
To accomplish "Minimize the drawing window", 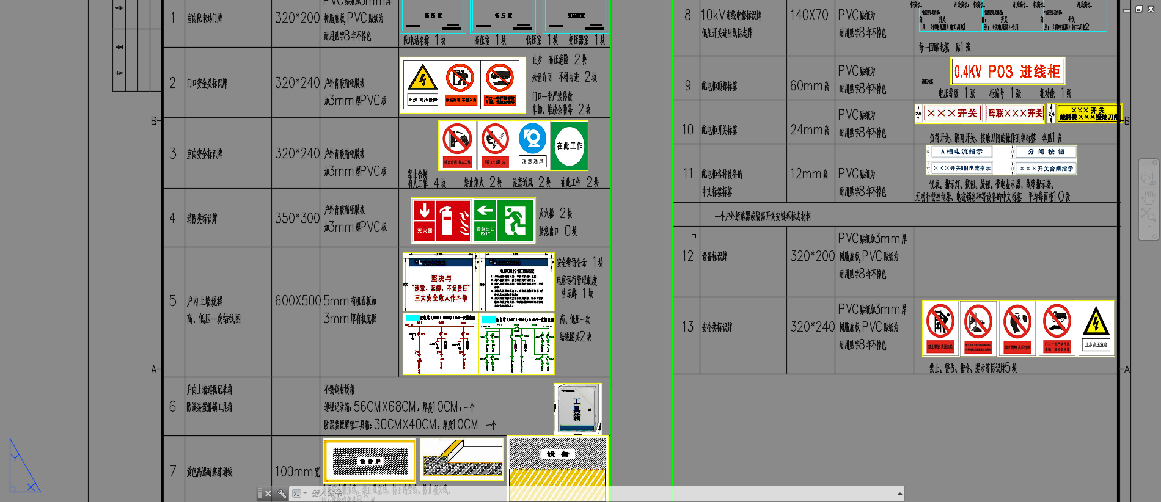I will tap(1127, 9).
